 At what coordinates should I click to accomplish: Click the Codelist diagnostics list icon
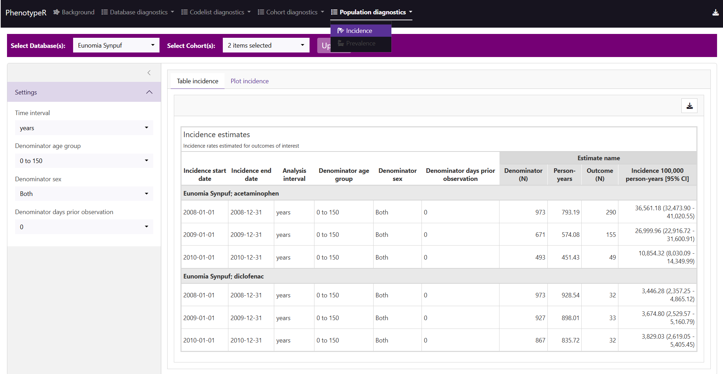click(x=184, y=12)
